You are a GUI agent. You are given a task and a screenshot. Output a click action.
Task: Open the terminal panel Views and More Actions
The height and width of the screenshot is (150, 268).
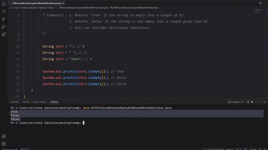(x=256, y=102)
